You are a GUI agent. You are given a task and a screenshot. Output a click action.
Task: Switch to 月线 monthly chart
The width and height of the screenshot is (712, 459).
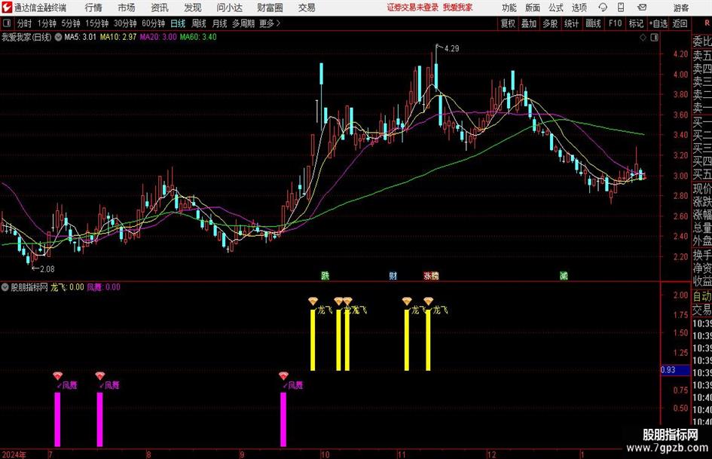click(220, 23)
